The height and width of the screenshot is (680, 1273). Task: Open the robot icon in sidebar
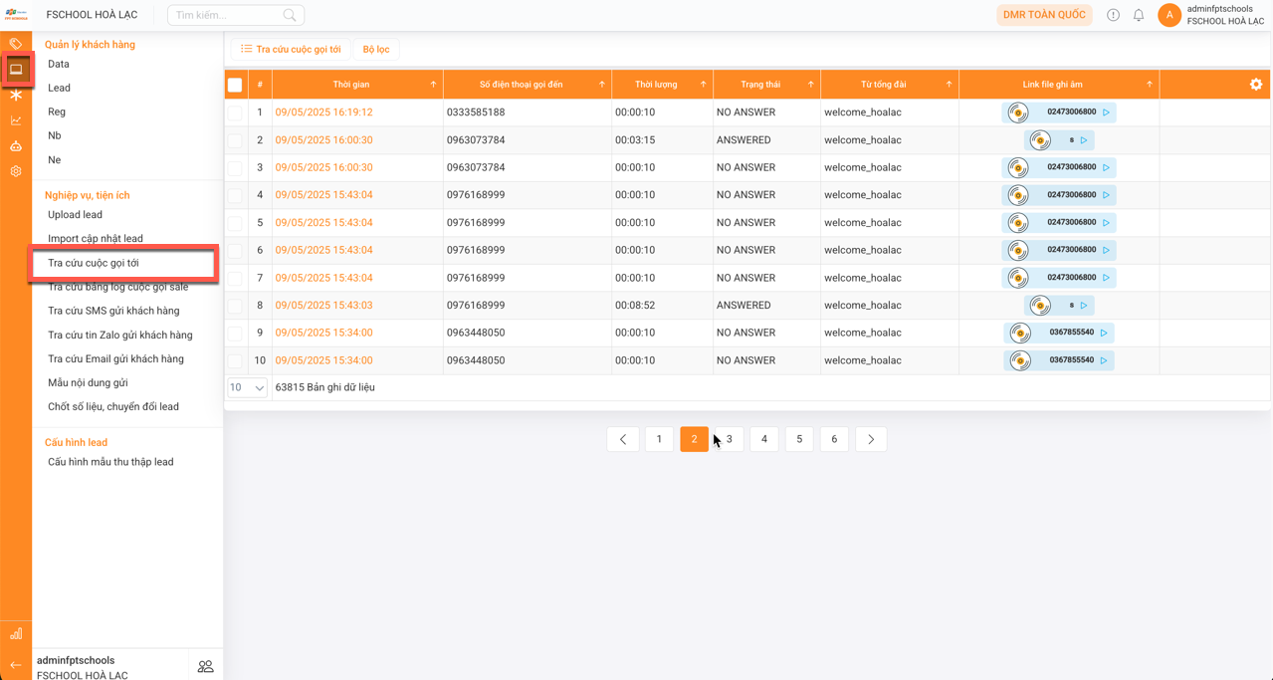pyautogui.click(x=16, y=146)
